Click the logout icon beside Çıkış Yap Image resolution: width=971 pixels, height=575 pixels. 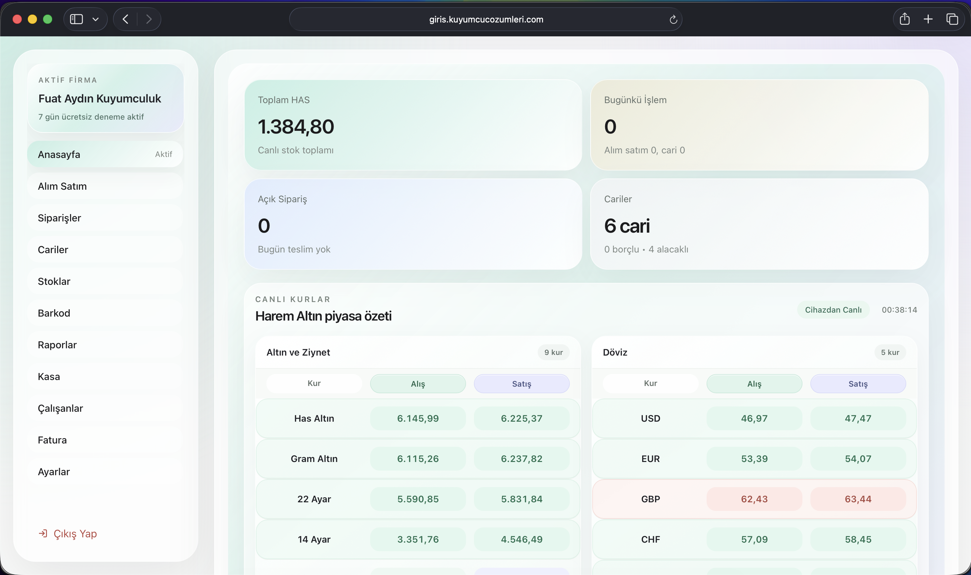coord(43,534)
